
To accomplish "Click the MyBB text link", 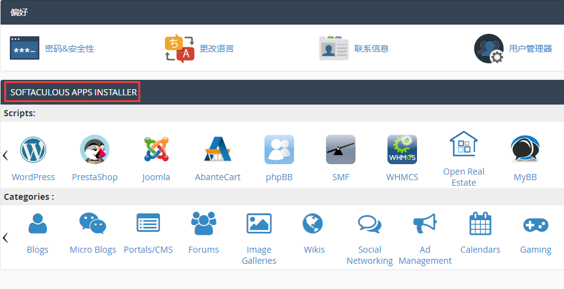I will point(525,178).
